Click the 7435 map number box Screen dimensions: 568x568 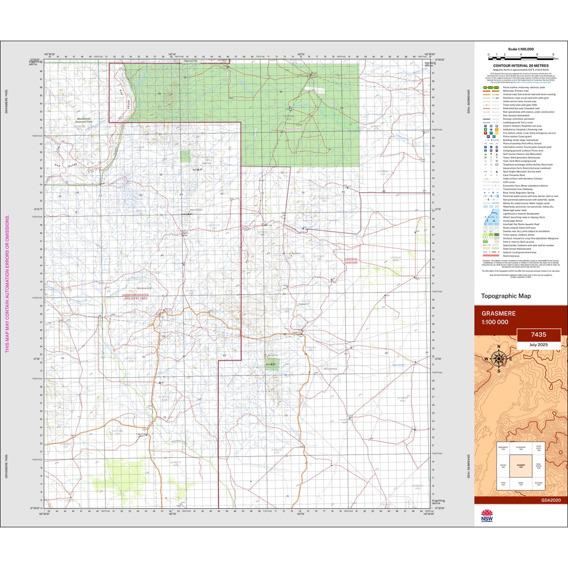coord(539,335)
